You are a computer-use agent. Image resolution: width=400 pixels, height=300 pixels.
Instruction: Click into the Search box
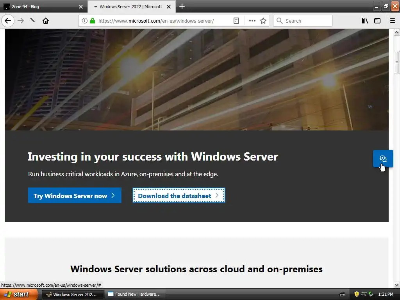pos(303,21)
